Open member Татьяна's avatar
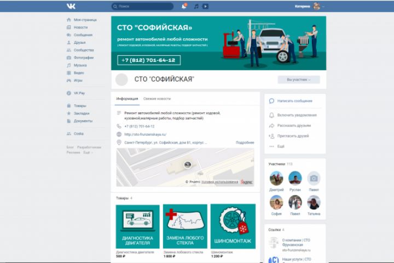The image size is (394, 263). point(314,202)
